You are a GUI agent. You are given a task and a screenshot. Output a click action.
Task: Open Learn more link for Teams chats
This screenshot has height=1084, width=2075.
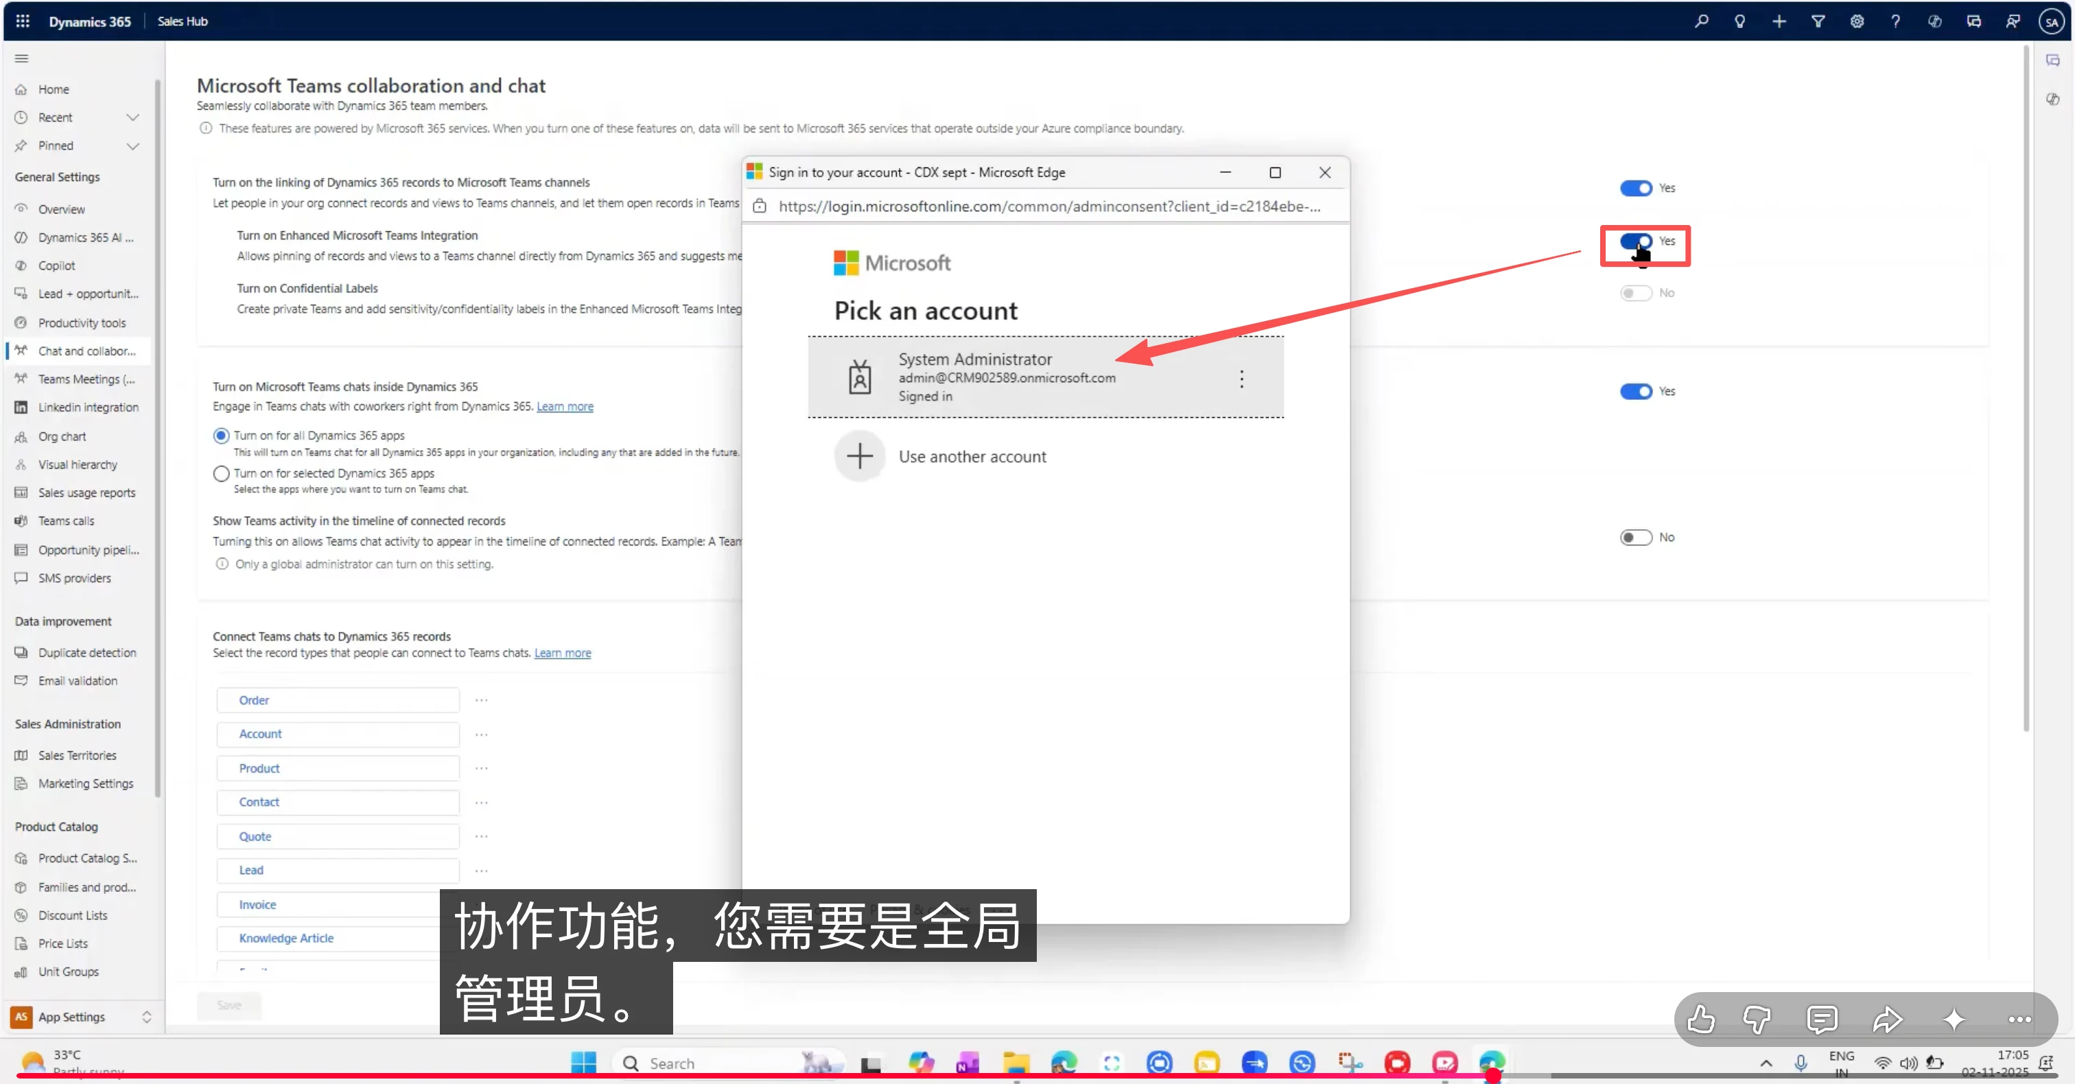pyautogui.click(x=565, y=407)
